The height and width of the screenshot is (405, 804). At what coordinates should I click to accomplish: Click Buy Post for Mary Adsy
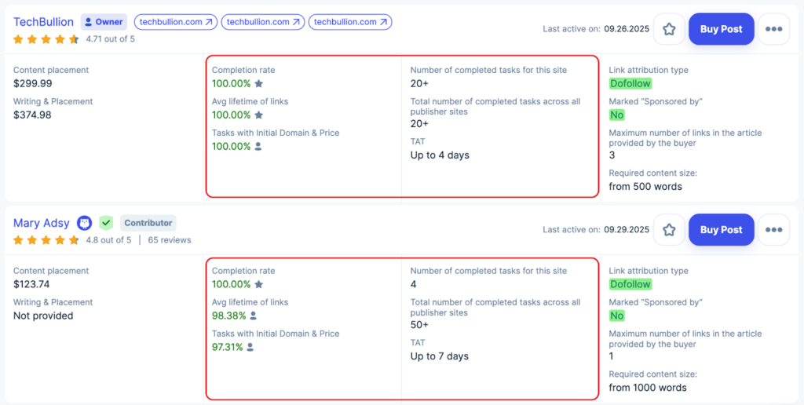tap(721, 230)
